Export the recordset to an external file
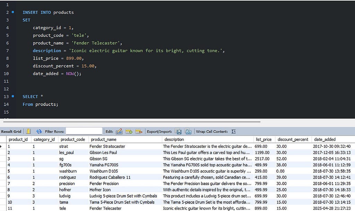This screenshot has height=211, width=355. [178, 131]
